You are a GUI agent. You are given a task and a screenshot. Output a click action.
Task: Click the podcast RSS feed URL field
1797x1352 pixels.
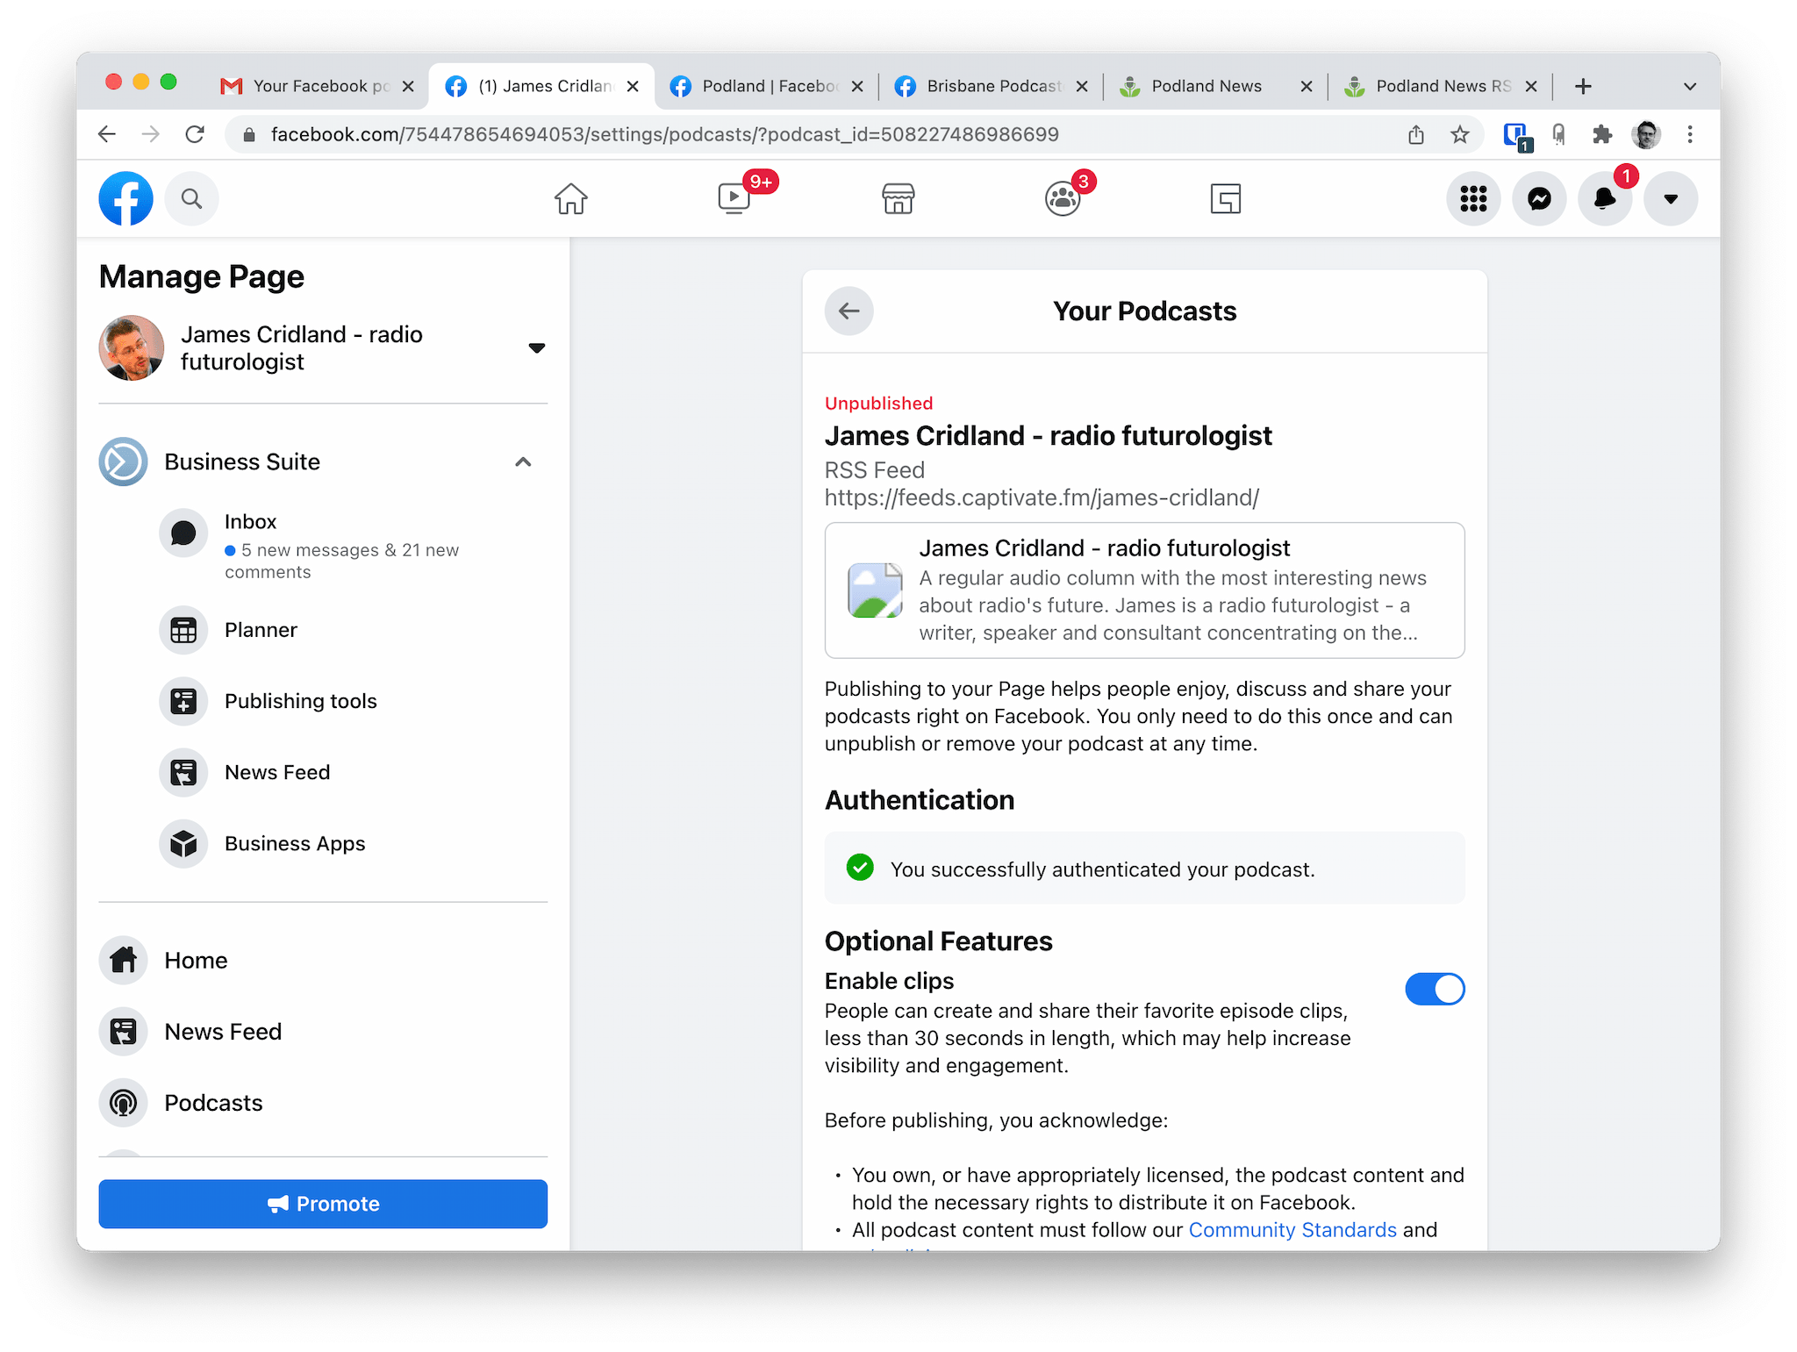click(1042, 497)
